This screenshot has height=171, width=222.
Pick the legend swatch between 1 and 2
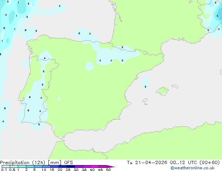click(x=22, y=166)
